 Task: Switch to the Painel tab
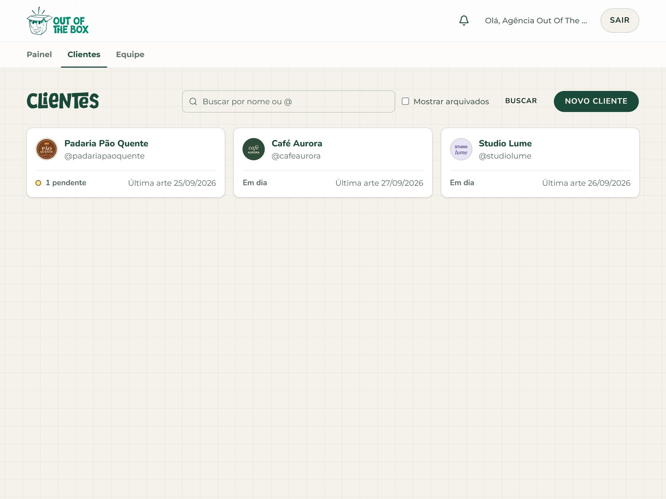tap(39, 54)
